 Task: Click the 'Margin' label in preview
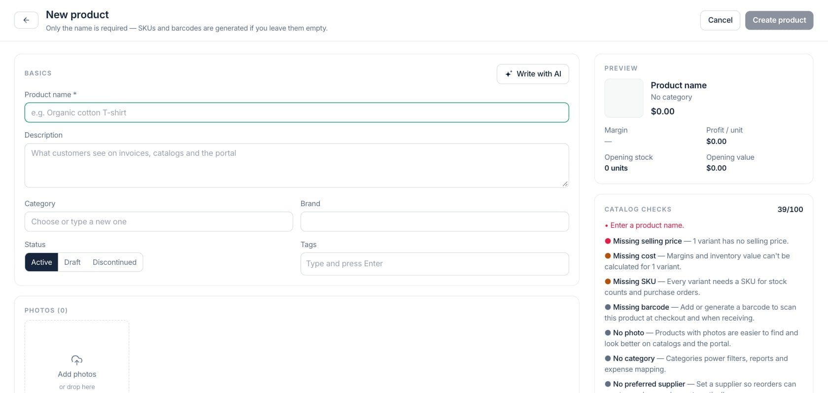[616, 130]
